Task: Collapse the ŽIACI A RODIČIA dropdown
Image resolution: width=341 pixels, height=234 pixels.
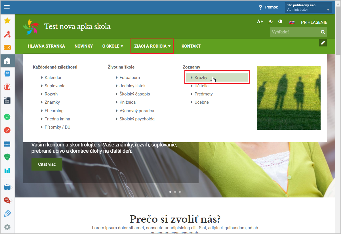Action: [x=152, y=46]
